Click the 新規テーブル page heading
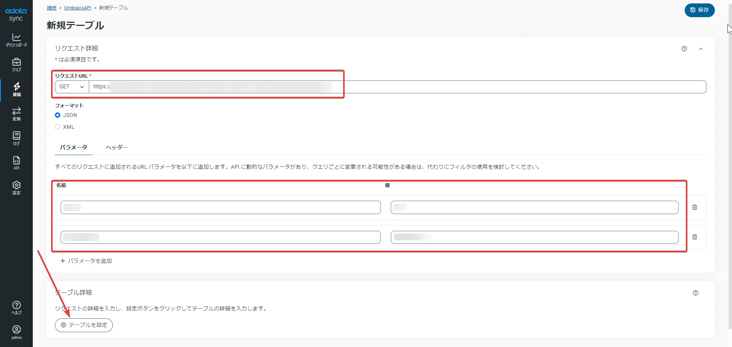This screenshot has height=347, width=732. (x=75, y=26)
